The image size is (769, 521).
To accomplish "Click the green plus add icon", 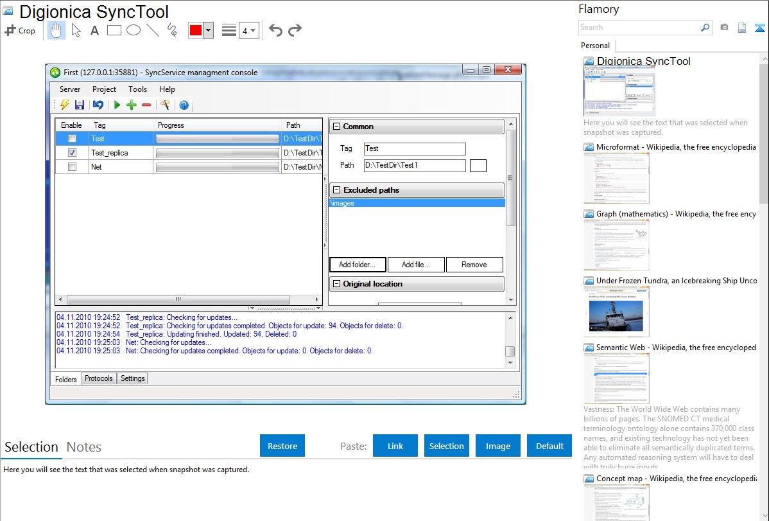I will point(132,105).
